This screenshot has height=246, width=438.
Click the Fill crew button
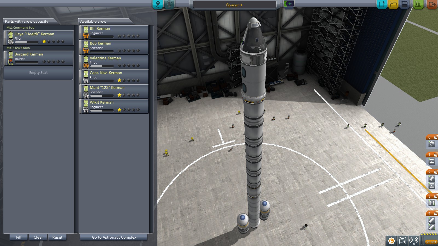click(x=19, y=237)
